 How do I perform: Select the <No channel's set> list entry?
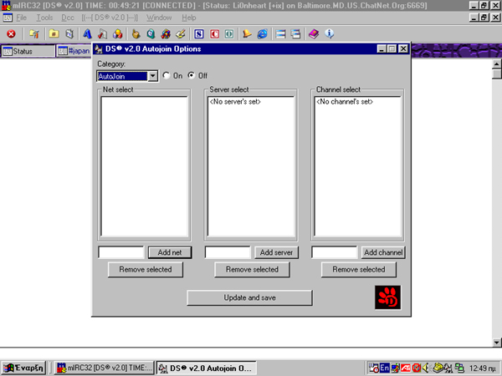click(345, 102)
